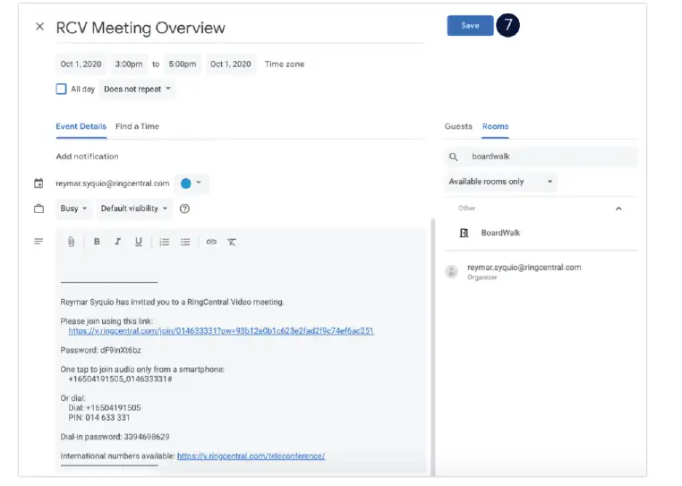This screenshot has width=682, height=486.
Task: Click the Dial-in password text line
Action: (x=115, y=437)
